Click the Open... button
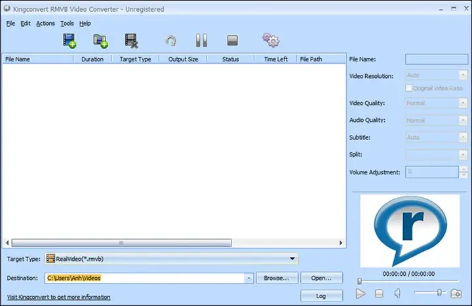 coord(321,278)
